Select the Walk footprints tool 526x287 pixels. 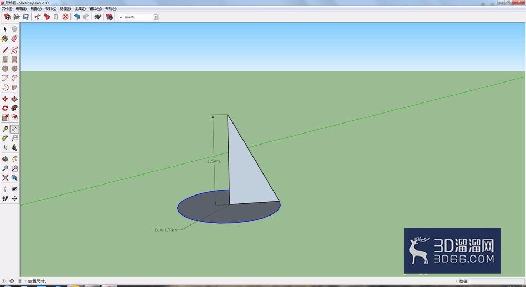coord(5,199)
